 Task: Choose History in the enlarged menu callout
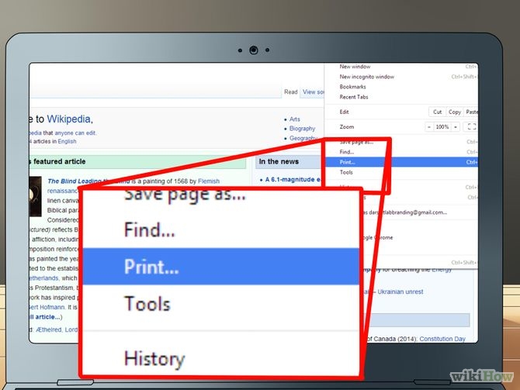(154, 358)
